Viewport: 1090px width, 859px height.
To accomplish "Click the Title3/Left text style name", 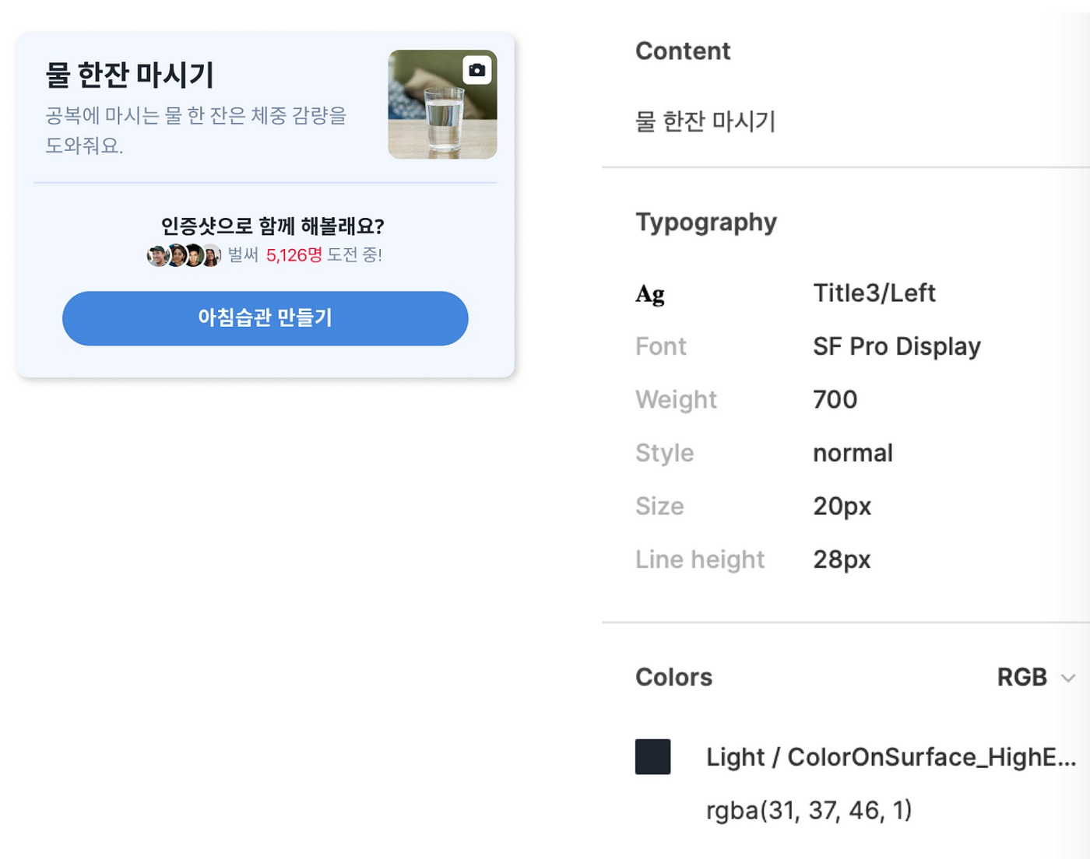I will (x=874, y=293).
